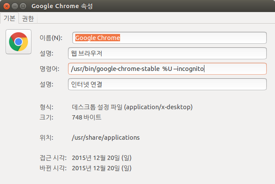Close the Google Chrome 속성 window
This screenshot has width=275, height=184.
pyautogui.click(x=6, y=6)
